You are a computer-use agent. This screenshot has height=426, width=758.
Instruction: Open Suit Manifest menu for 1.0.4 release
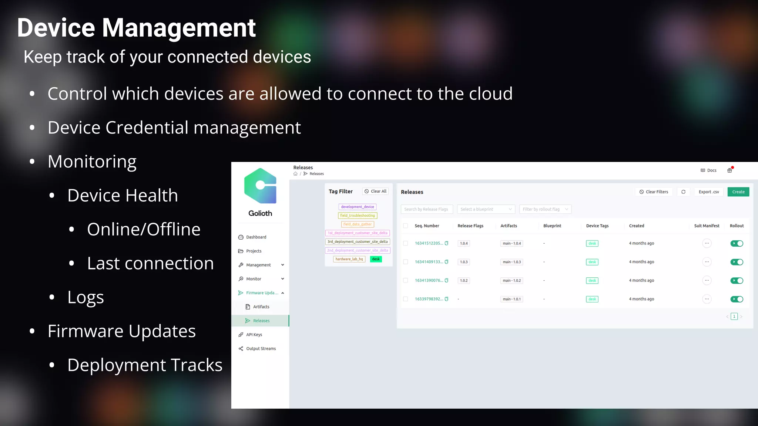[x=707, y=243]
